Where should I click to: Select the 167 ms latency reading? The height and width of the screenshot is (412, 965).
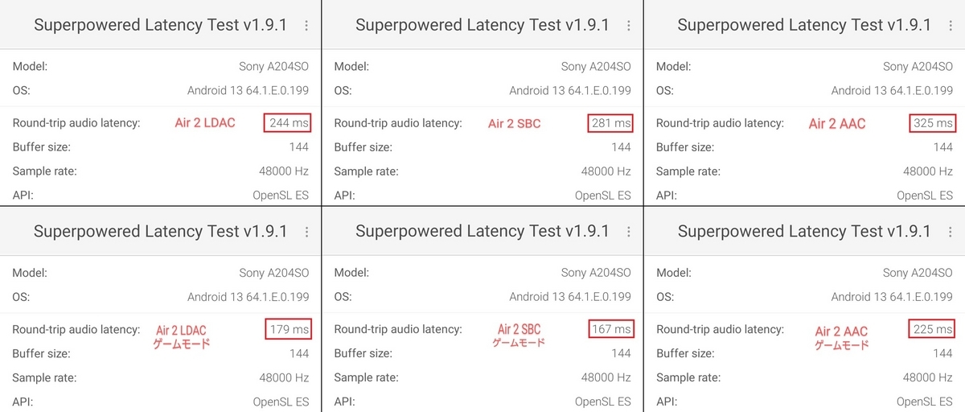[x=610, y=329]
